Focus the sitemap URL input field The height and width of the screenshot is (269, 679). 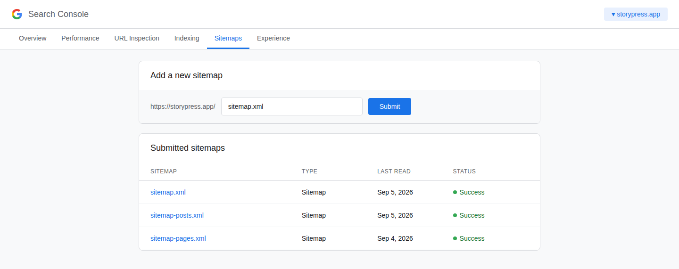point(292,106)
